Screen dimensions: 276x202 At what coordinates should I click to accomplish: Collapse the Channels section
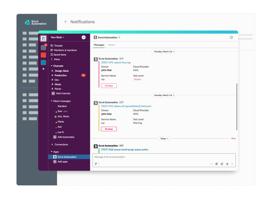pos(57,66)
